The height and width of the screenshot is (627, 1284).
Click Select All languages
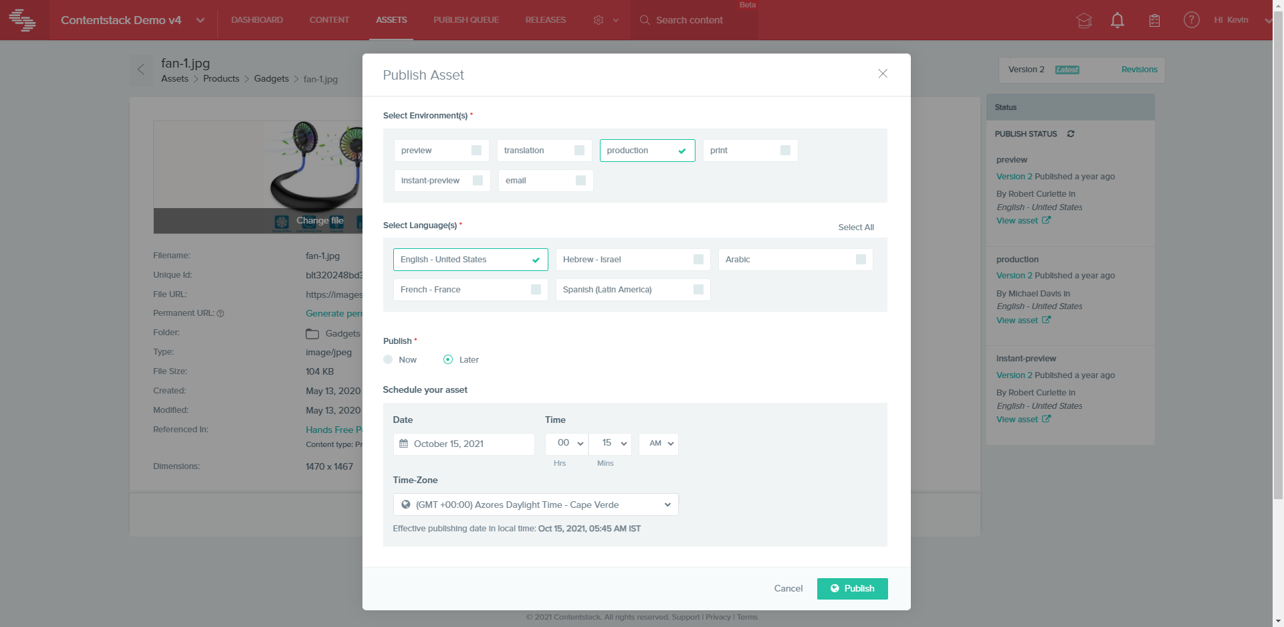(856, 228)
